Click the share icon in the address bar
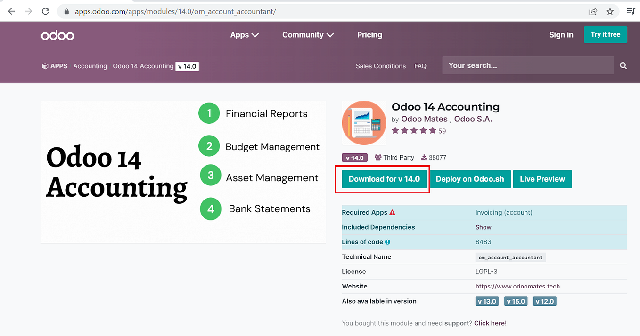The image size is (640, 336). pos(593,11)
